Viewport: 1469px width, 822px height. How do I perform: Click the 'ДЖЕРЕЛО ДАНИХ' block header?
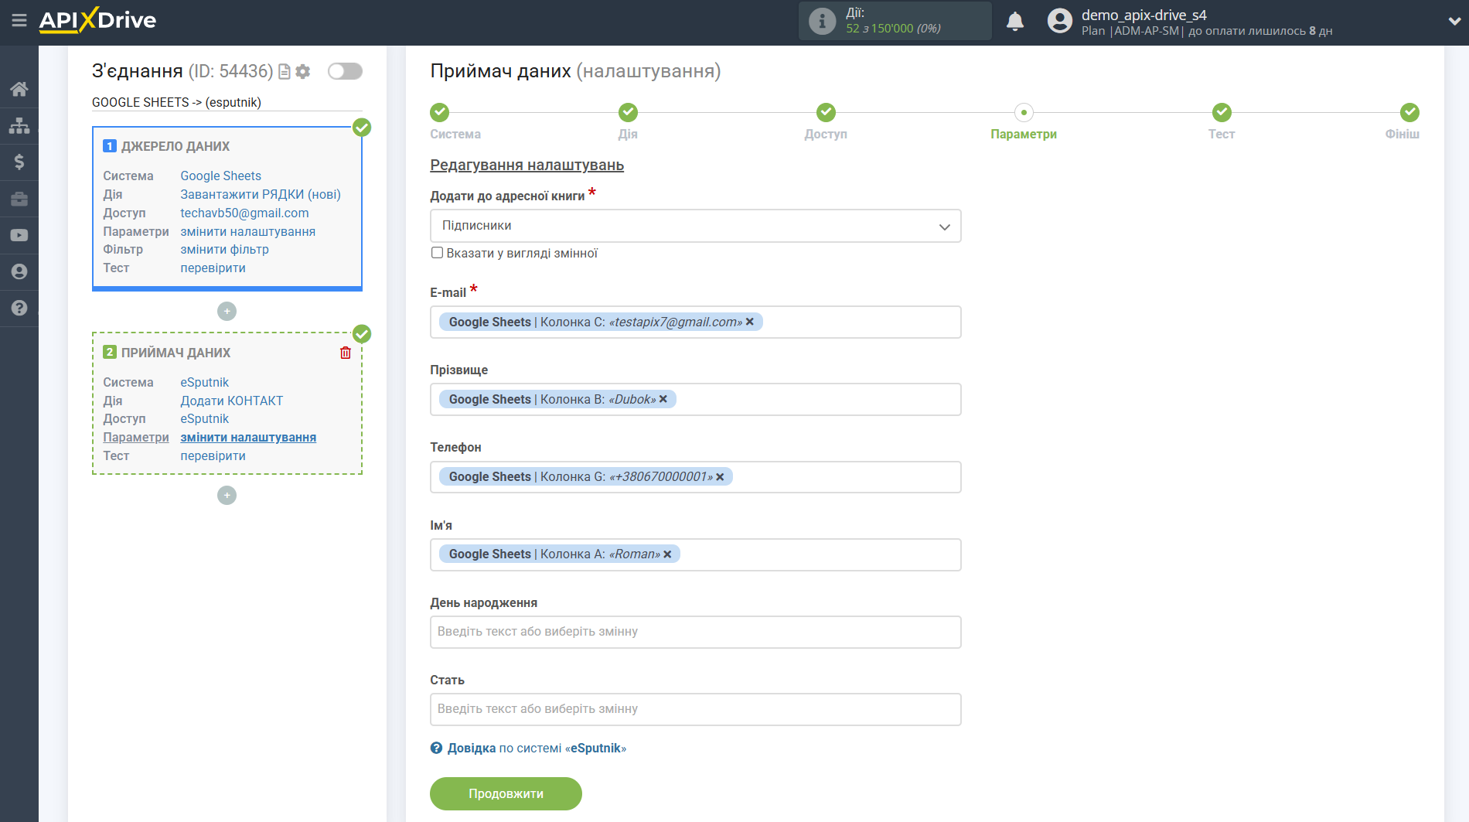pyautogui.click(x=176, y=146)
